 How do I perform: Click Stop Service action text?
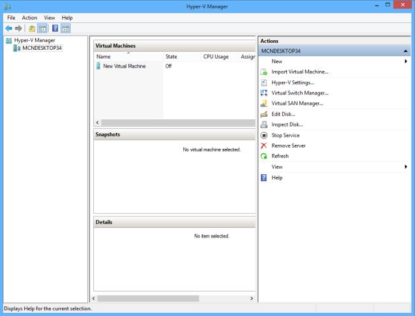(x=285, y=135)
